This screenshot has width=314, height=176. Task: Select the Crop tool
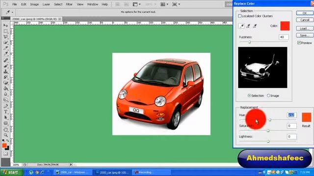point(5,48)
